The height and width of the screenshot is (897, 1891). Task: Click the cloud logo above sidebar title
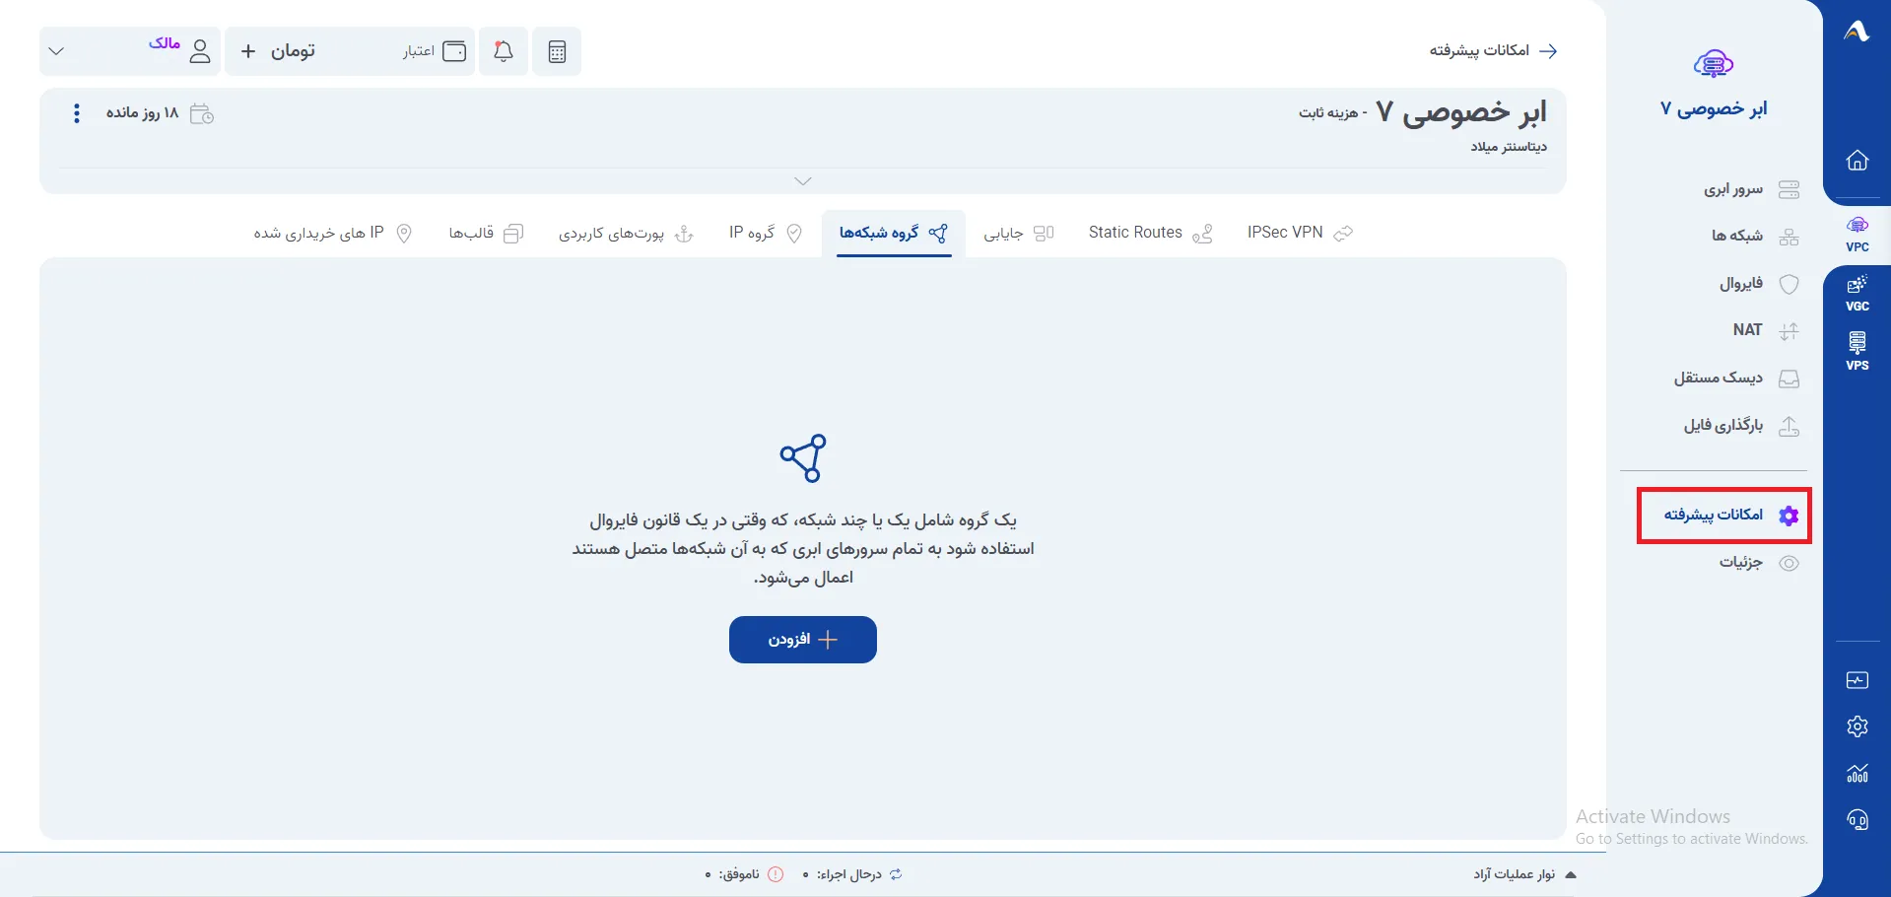(1714, 64)
